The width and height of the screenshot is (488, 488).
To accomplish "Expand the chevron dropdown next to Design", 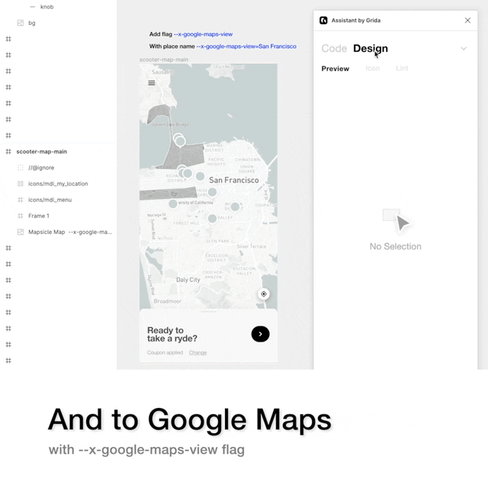I will (x=464, y=49).
